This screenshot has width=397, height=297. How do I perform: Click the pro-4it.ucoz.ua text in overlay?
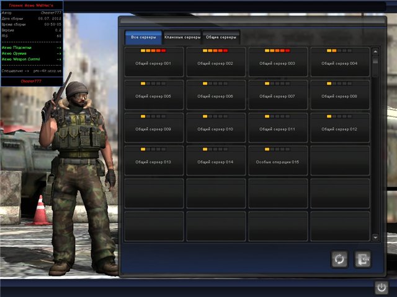click(x=47, y=71)
